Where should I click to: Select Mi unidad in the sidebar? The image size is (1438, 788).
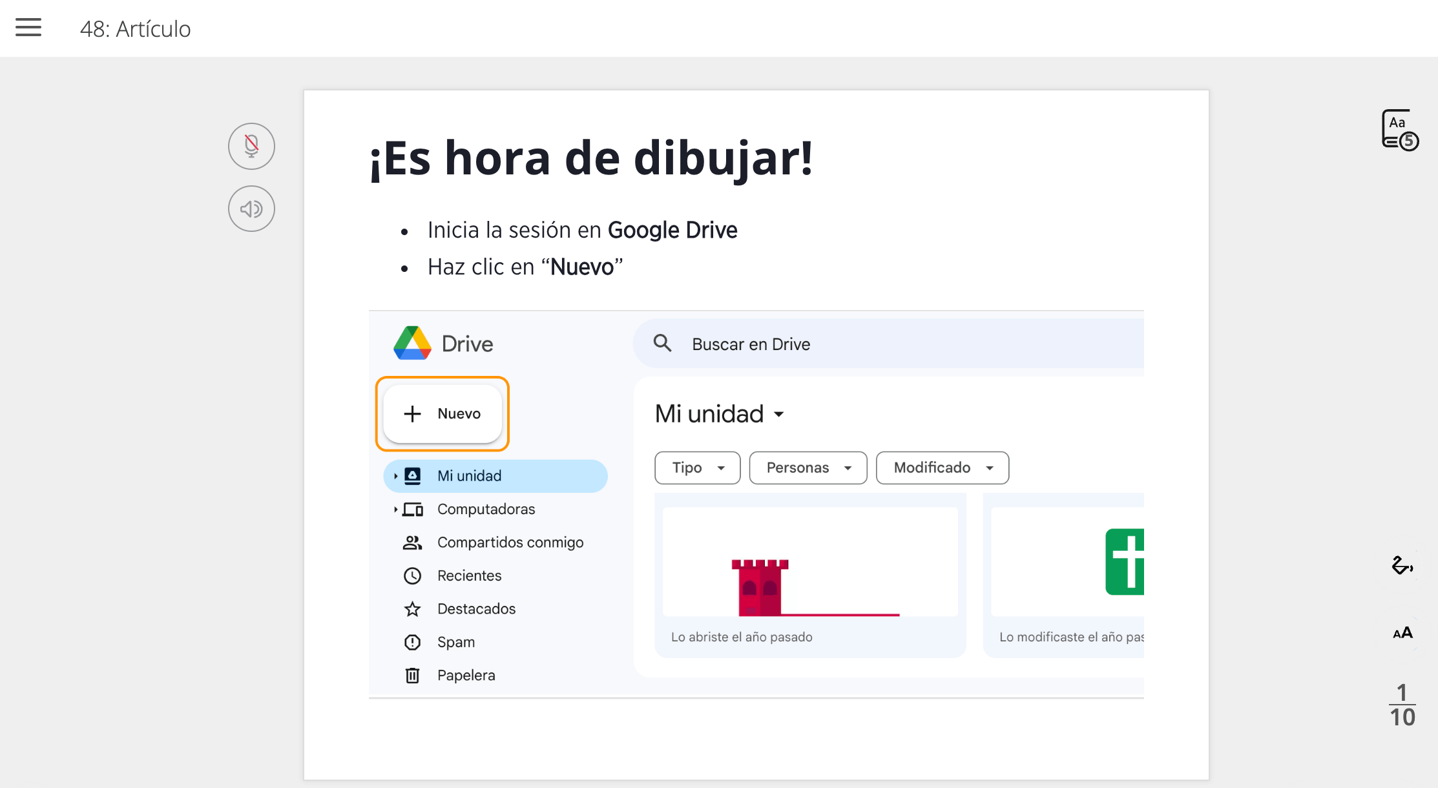point(468,475)
